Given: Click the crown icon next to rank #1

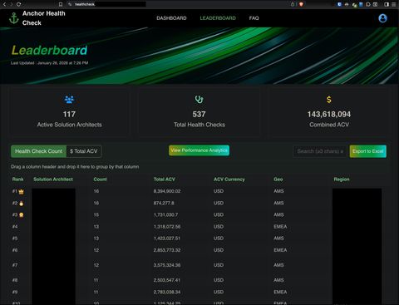Looking at the screenshot, I should tap(22, 191).
